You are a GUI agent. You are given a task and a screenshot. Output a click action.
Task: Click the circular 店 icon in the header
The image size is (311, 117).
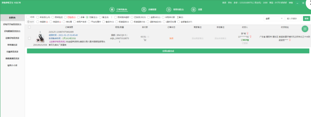tap(144, 10)
